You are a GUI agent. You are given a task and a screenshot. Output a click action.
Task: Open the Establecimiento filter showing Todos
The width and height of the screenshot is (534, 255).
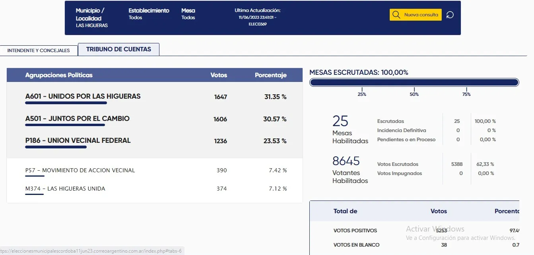(x=149, y=14)
